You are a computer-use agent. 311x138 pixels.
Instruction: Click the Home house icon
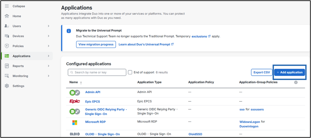(7, 16)
